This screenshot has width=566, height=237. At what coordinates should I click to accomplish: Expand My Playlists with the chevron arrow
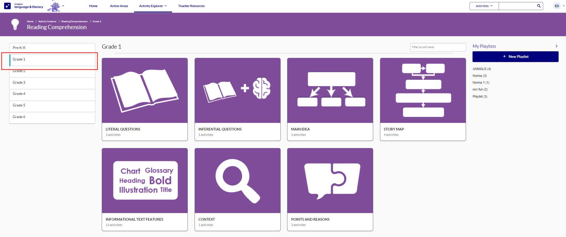point(557,46)
